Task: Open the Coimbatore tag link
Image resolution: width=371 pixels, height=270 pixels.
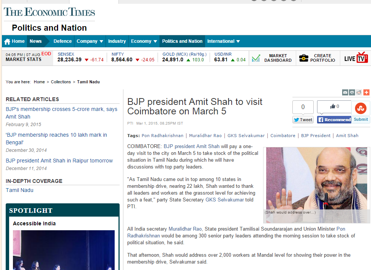Action: pos(283,136)
